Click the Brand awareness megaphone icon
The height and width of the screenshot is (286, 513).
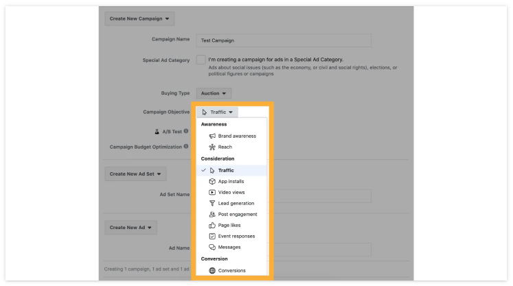pos(212,136)
